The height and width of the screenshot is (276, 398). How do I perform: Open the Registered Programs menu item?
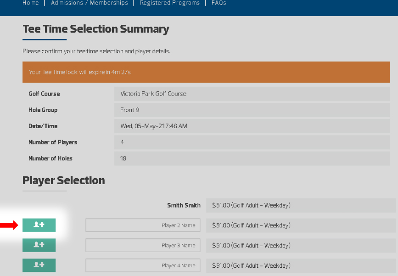(170, 3)
